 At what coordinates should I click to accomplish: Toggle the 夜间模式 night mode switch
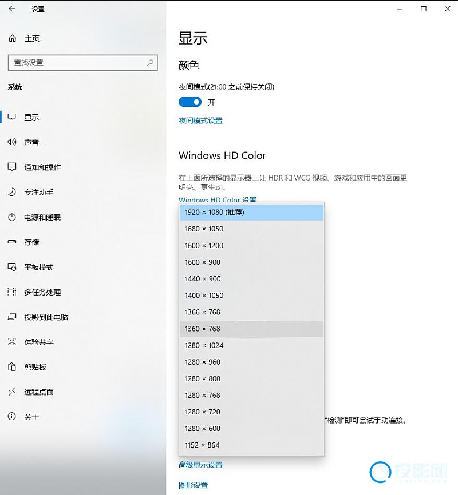click(x=190, y=102)
